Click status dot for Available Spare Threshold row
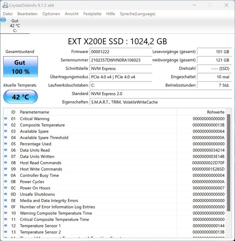 (6, 137)
